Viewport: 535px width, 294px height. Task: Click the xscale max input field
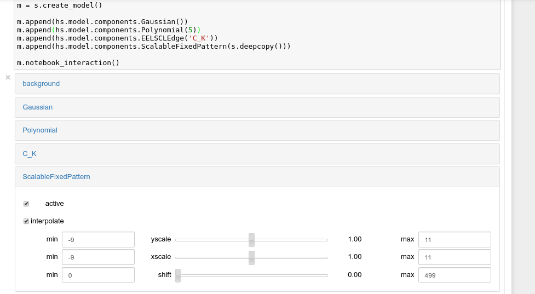pyautogui.click(x=455, y=257)
